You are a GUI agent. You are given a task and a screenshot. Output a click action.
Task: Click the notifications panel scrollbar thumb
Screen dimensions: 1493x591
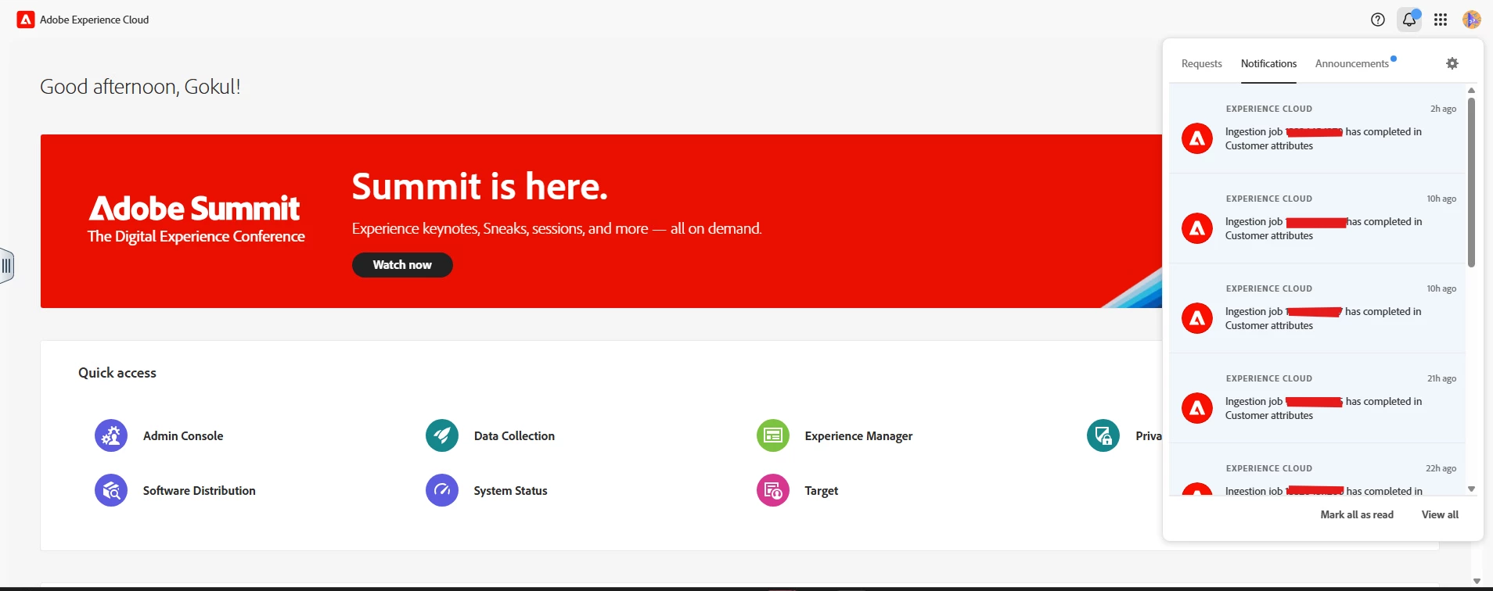1471,181
